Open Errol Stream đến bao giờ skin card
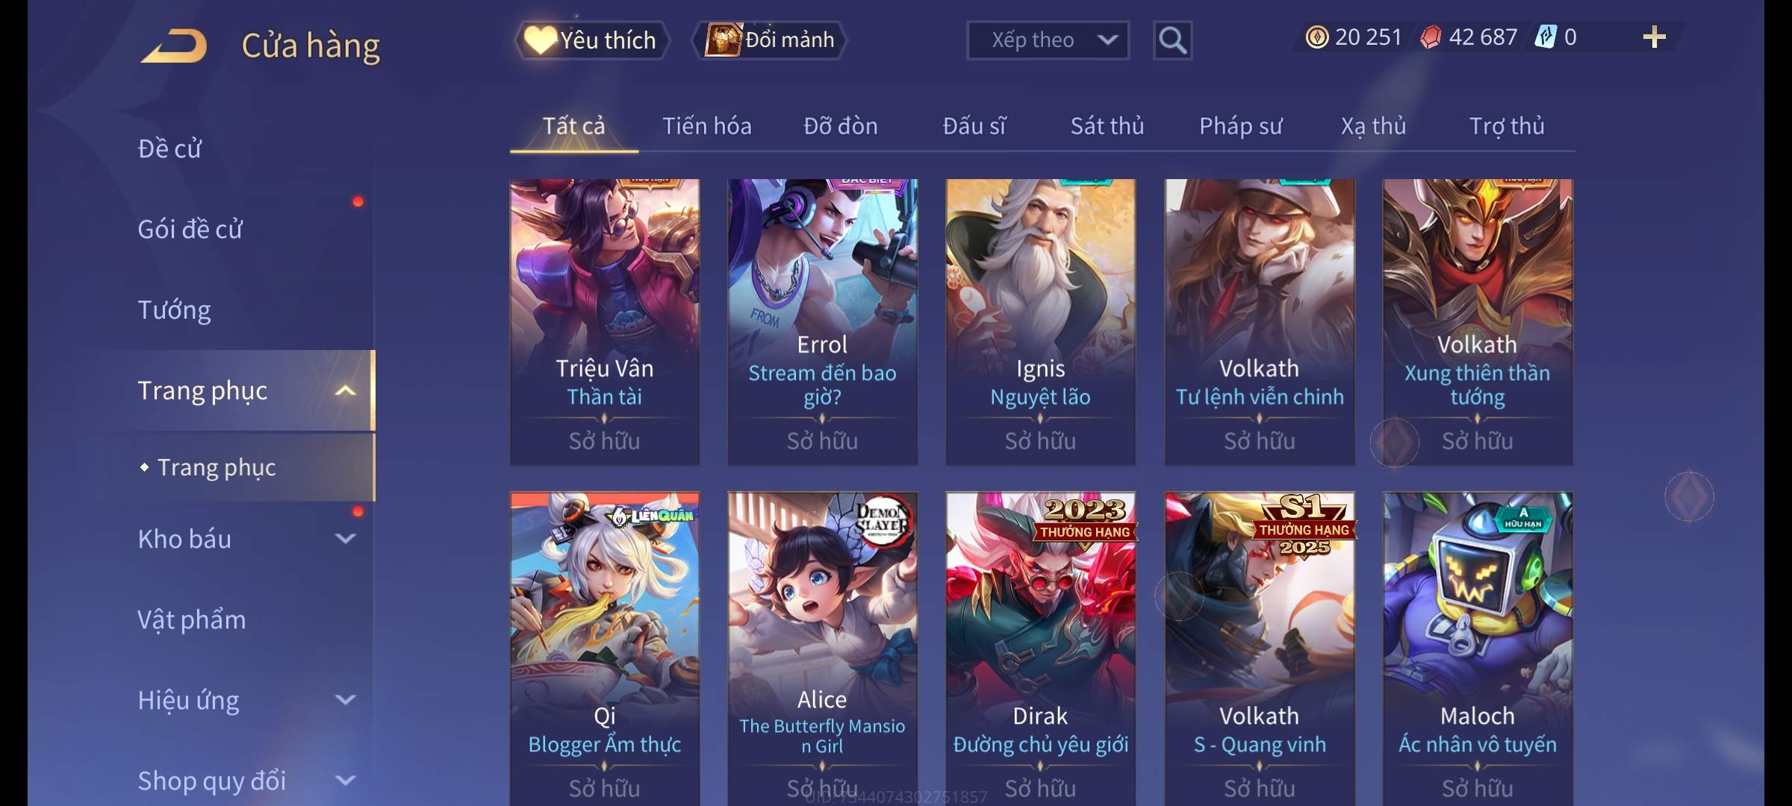This screenshot has height=806, width=1792. click(x=822, y=322)
